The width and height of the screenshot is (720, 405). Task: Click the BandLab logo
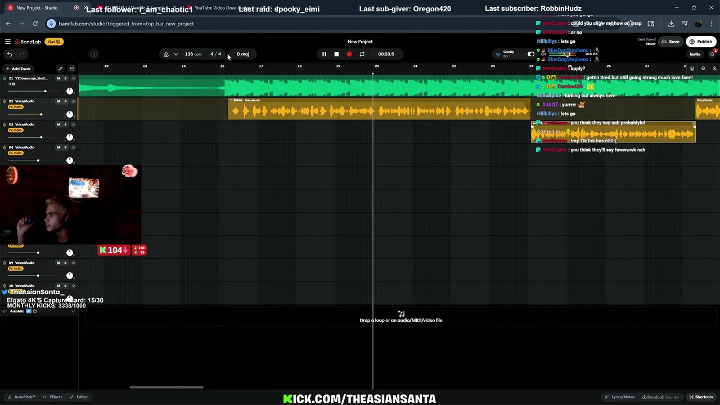pos(28,42)
